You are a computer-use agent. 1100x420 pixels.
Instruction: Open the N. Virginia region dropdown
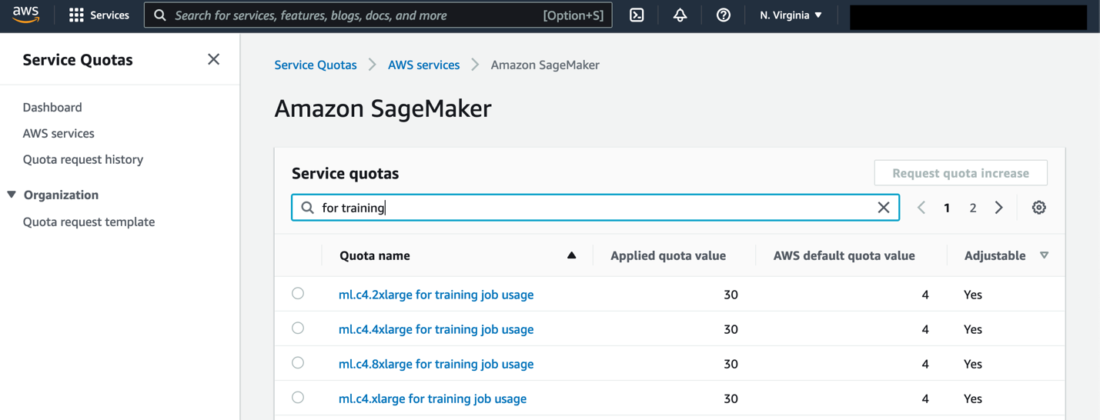(x=791, y=15)
